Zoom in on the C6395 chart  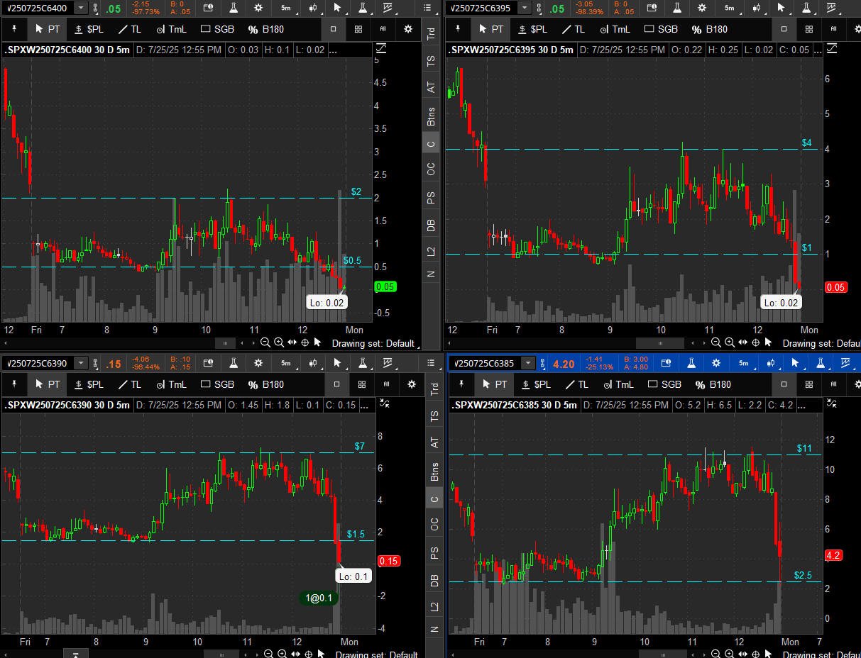tap(729, 343)
